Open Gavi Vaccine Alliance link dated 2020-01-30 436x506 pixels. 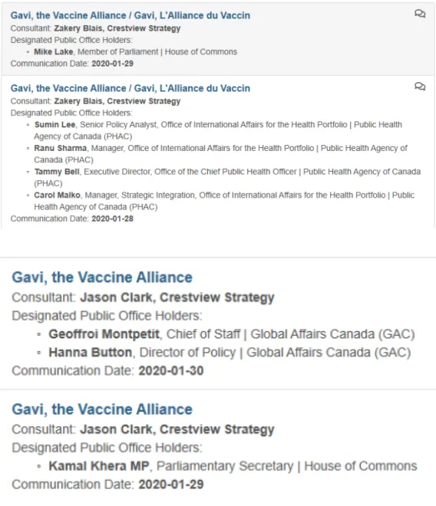[x=102, y=278]
